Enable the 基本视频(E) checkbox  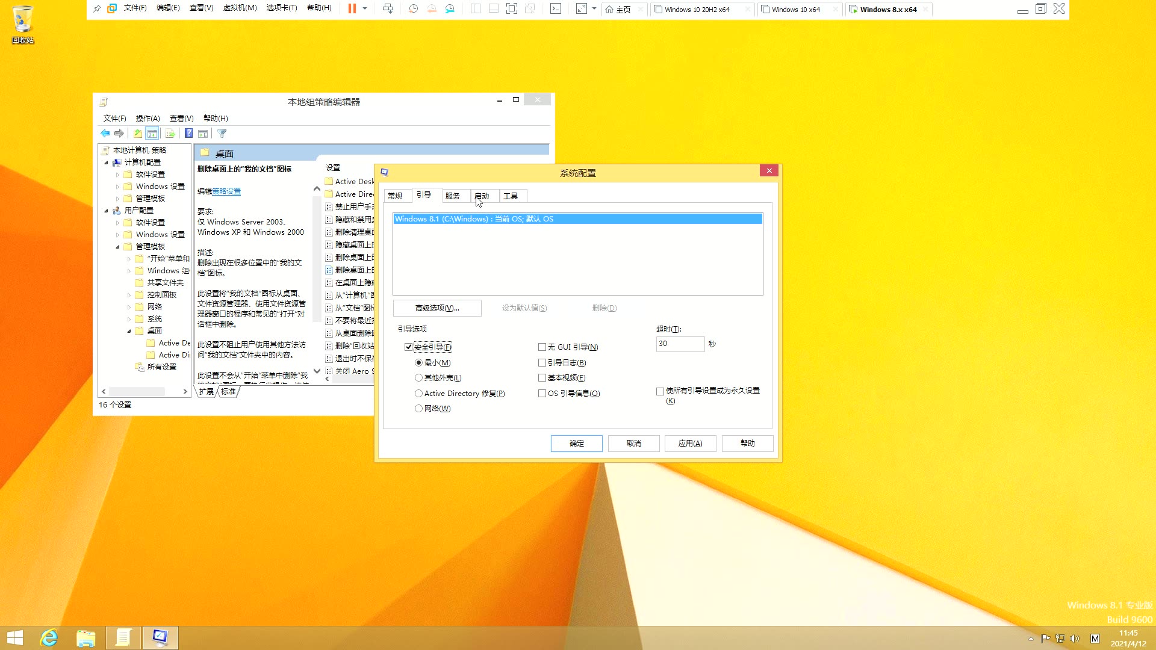pyautogui.click(x=542, y=378)
